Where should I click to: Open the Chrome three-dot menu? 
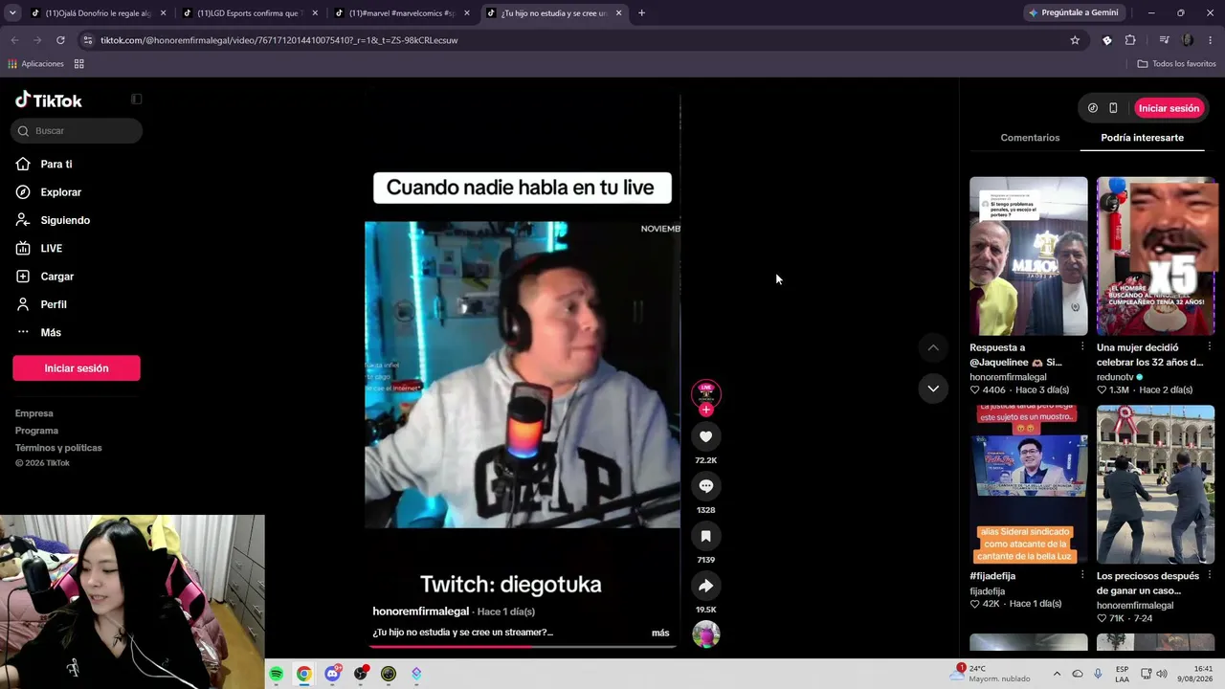coord(1211,40)
